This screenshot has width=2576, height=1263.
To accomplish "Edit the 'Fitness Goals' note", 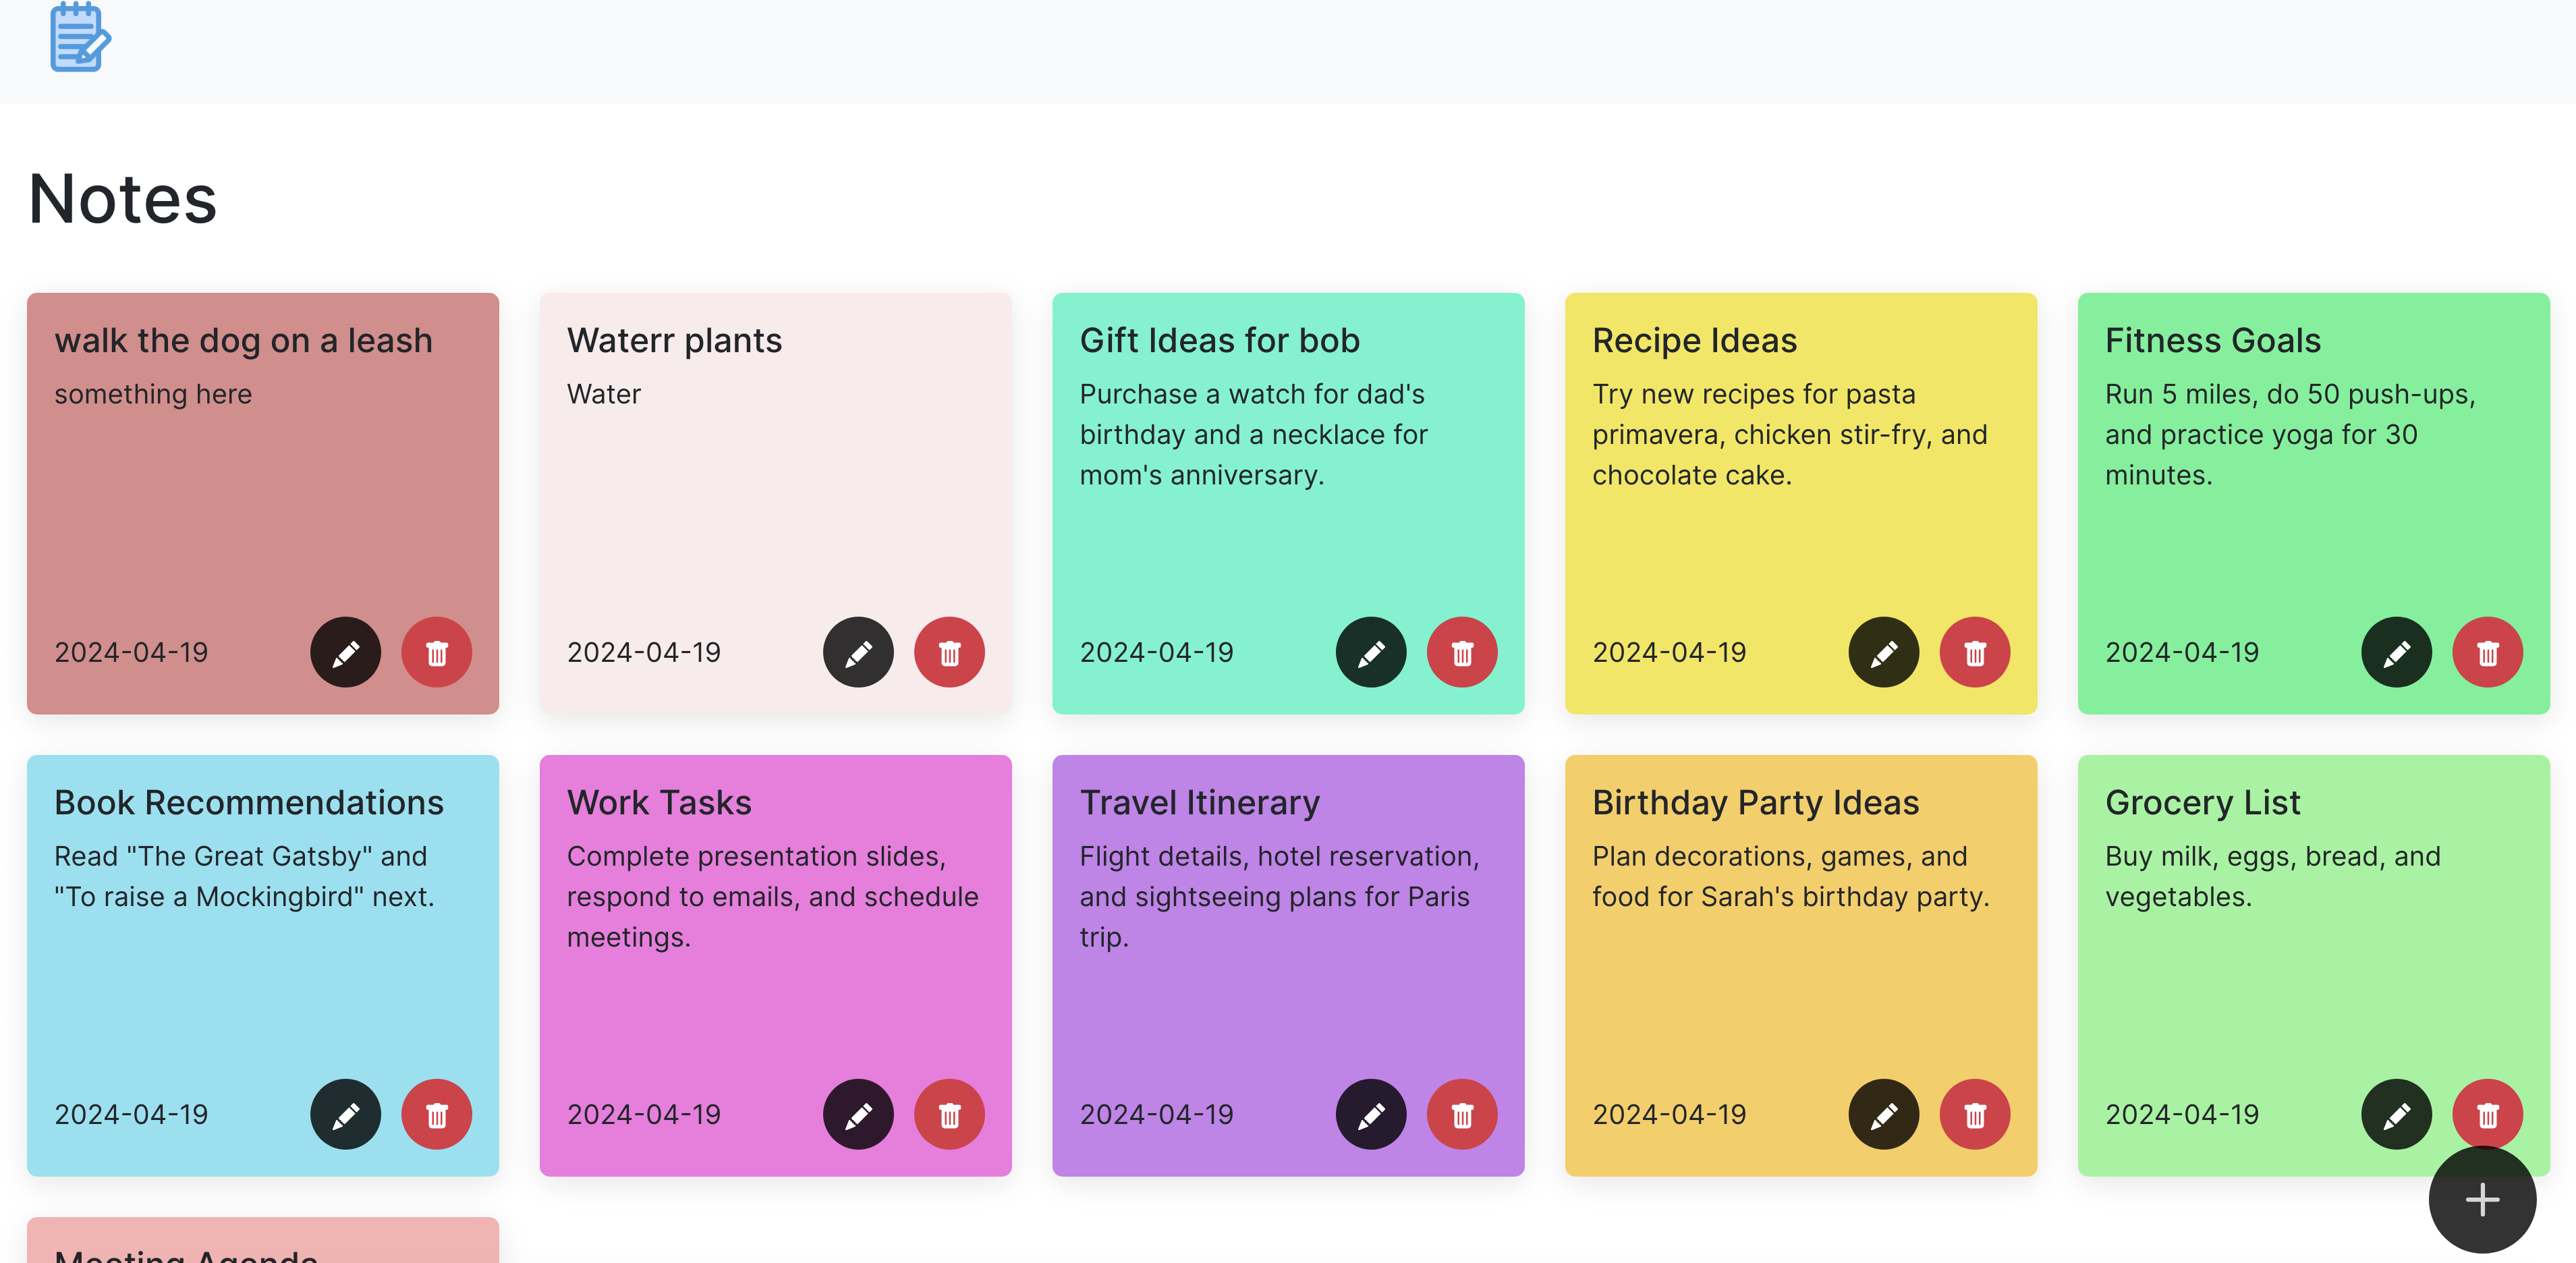I will pyautogui.click(x=2396, y=652).
